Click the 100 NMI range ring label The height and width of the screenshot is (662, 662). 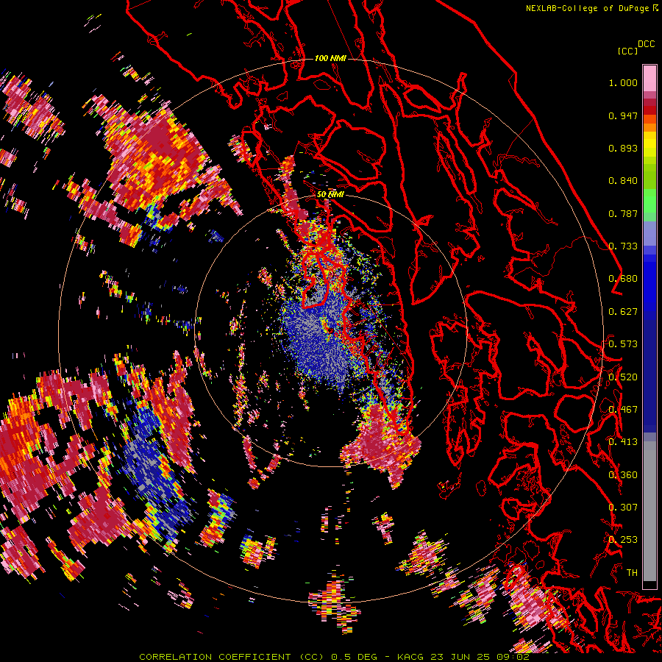(x=330, y=58)
